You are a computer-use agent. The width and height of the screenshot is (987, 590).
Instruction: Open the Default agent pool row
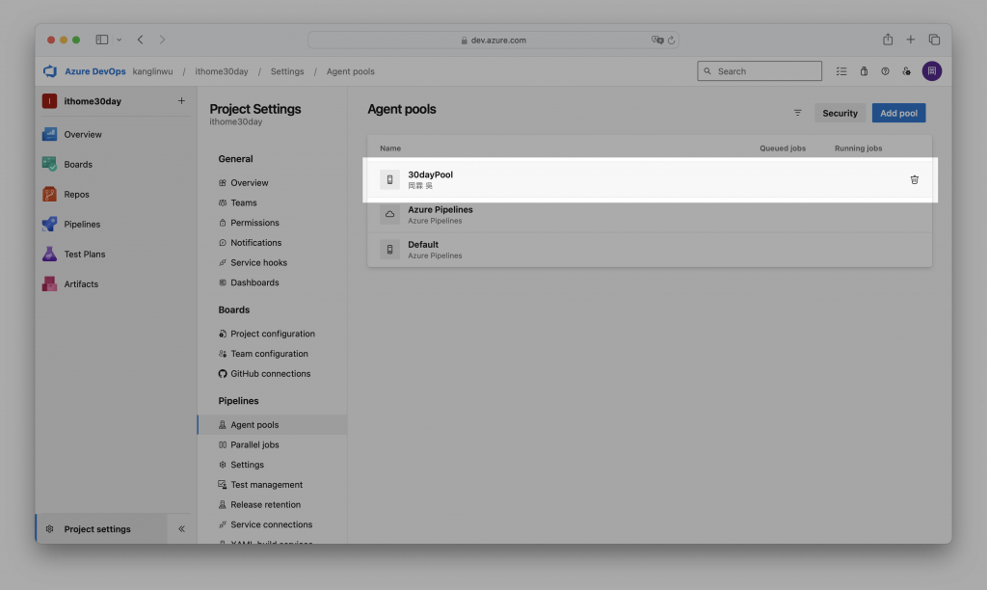[650, 250]
